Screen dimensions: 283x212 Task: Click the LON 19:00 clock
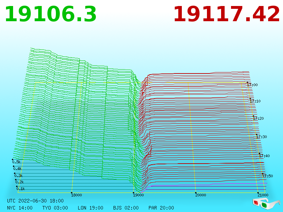pyautogui.click(x=91, y=208)
